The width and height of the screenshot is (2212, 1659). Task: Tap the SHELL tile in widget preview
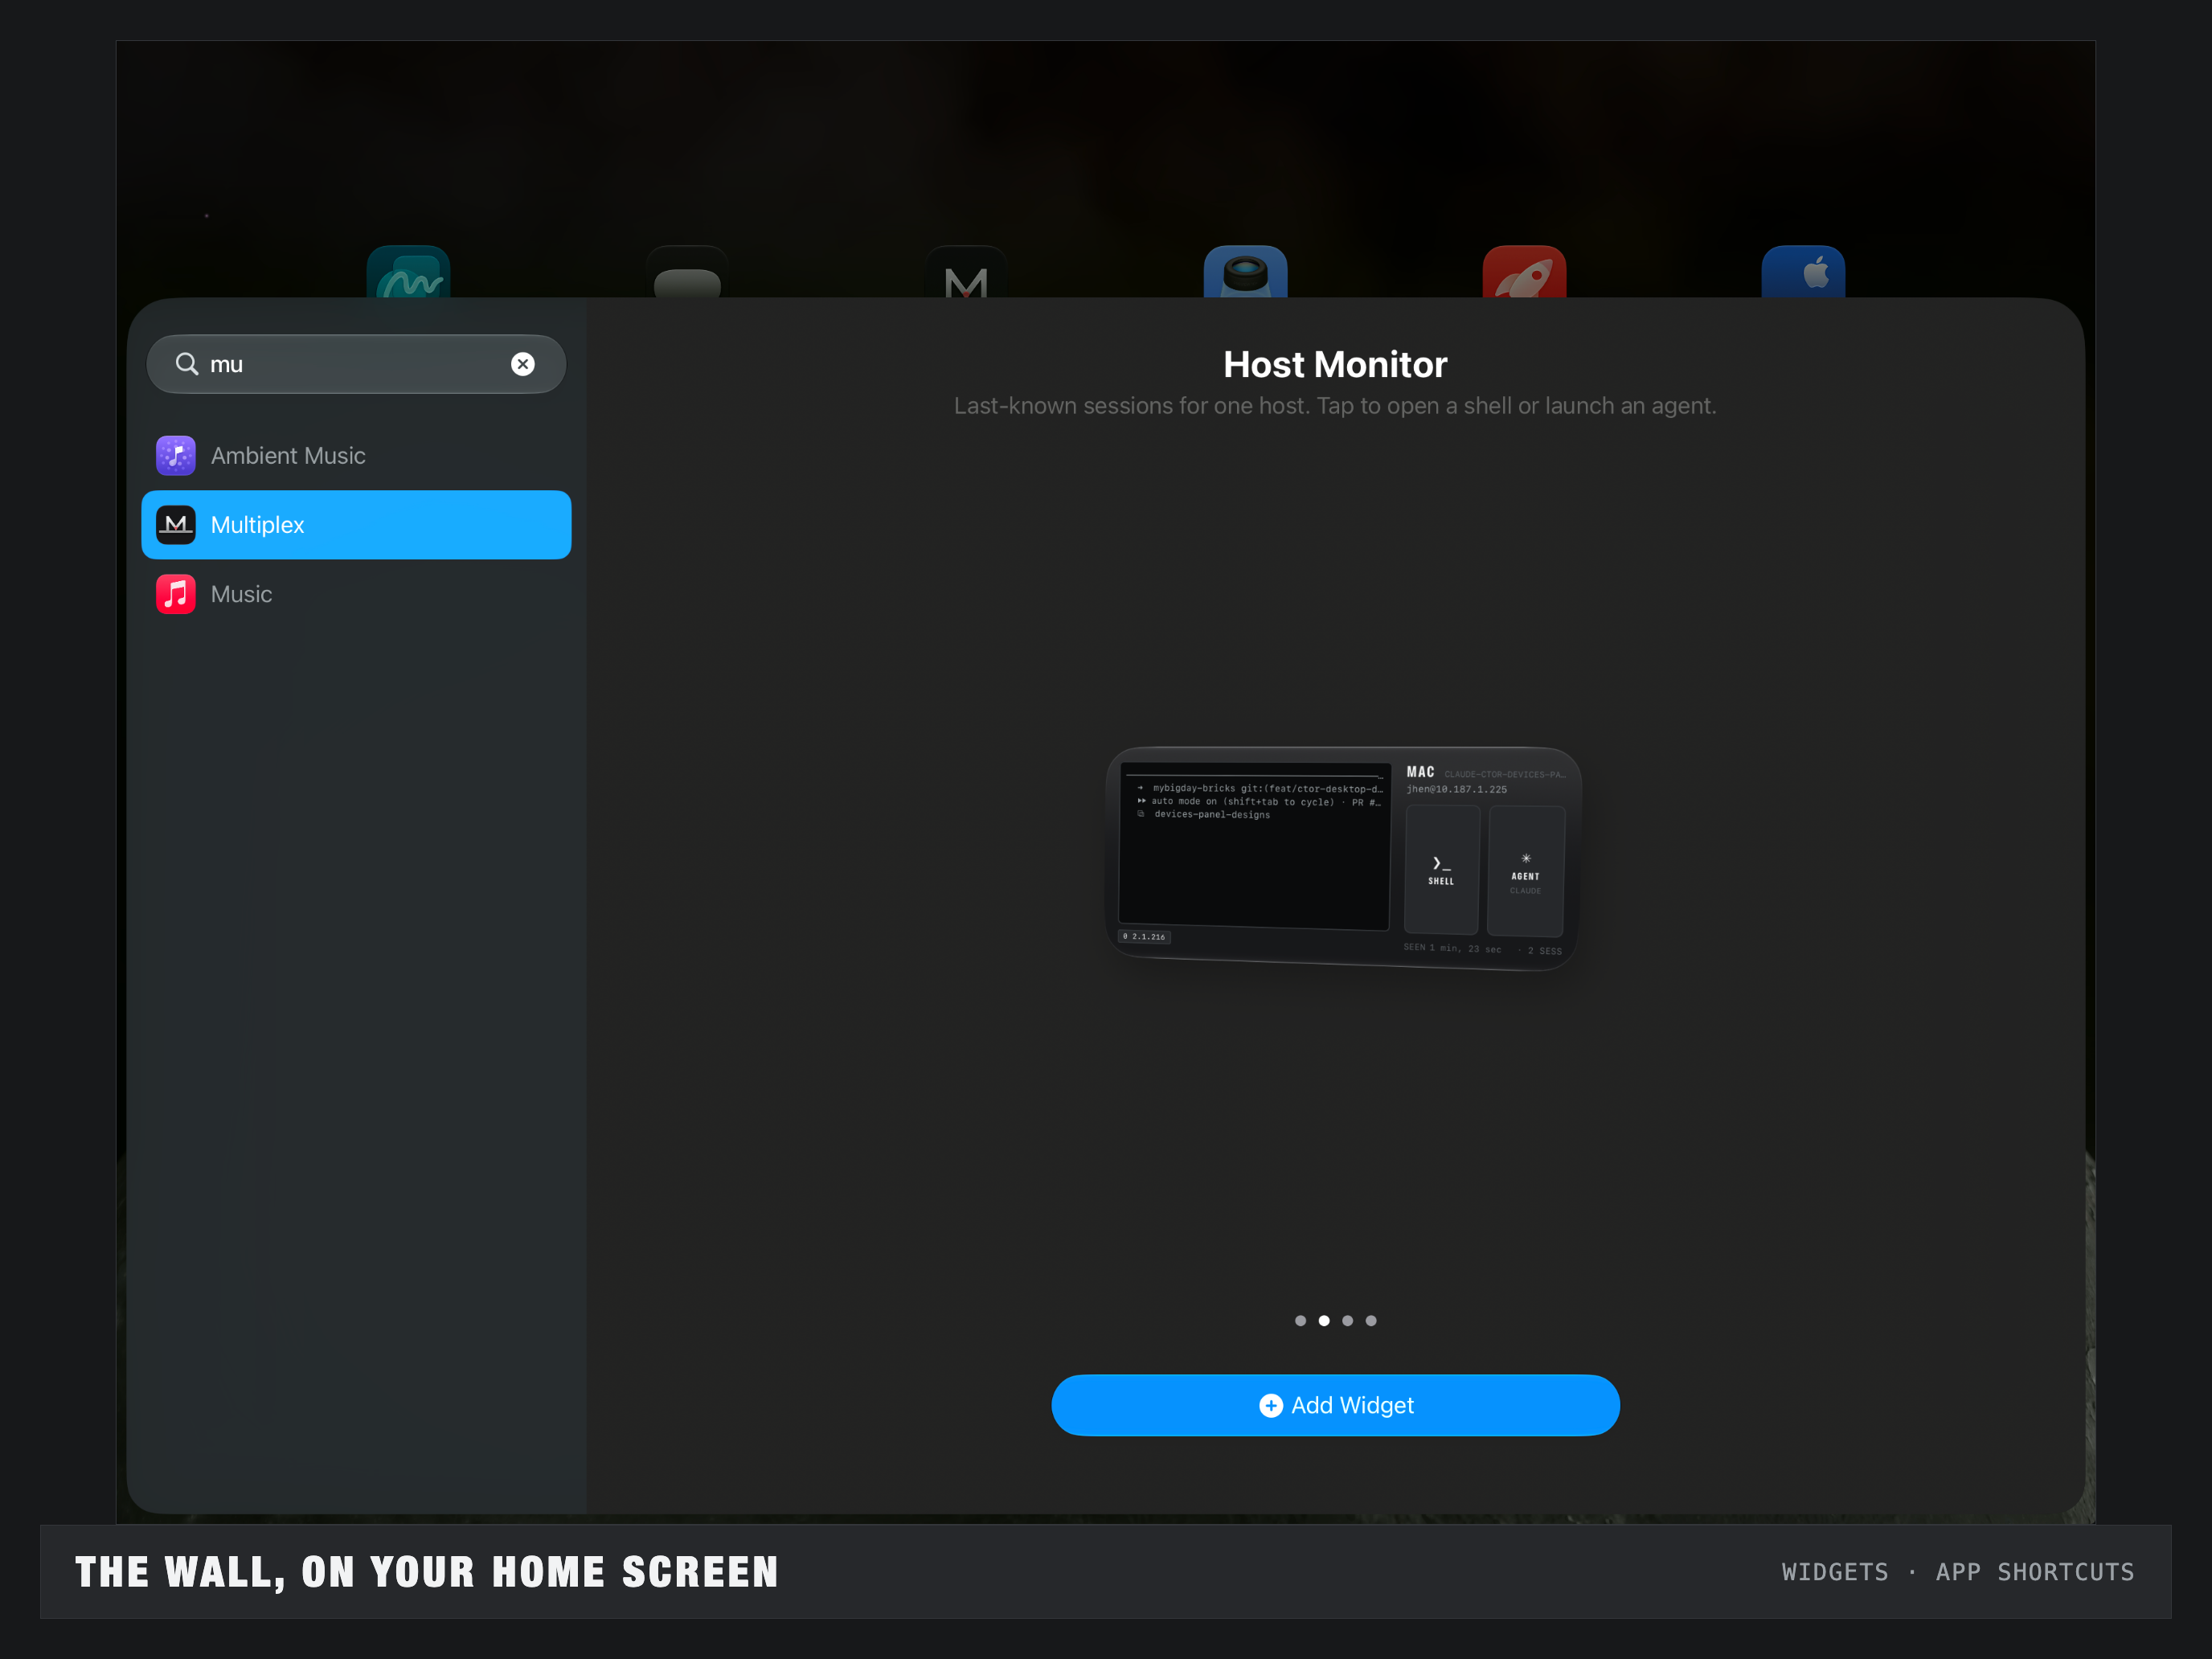point(1442,870)
